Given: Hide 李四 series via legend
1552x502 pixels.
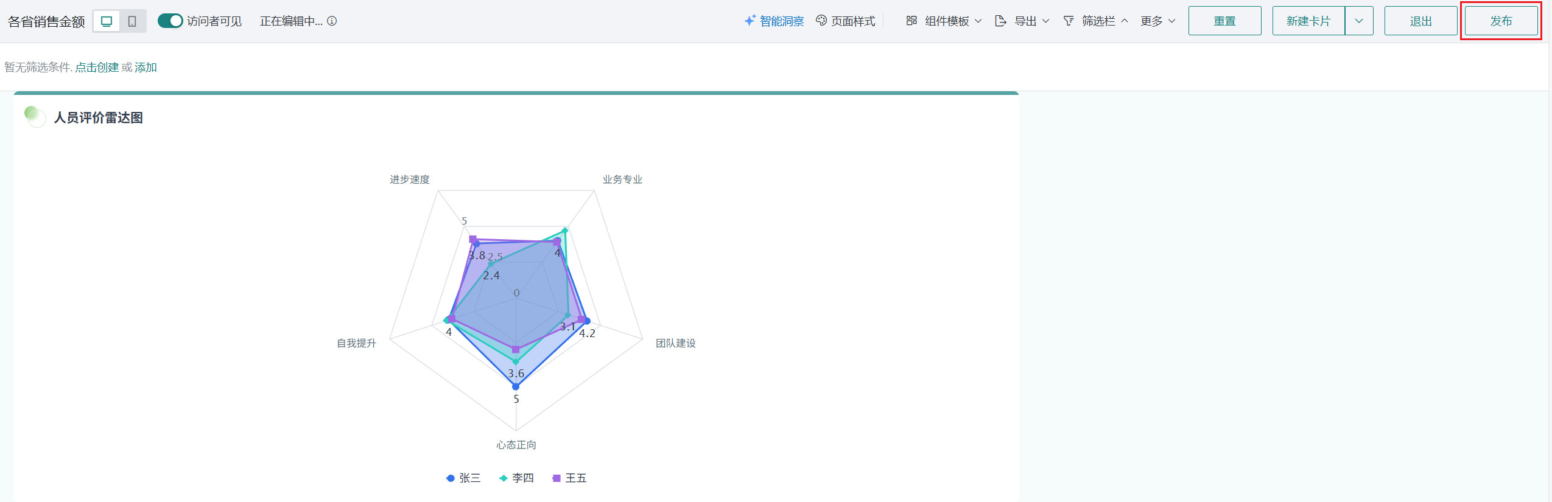Looking at the screenshot, I should point(516,478).
